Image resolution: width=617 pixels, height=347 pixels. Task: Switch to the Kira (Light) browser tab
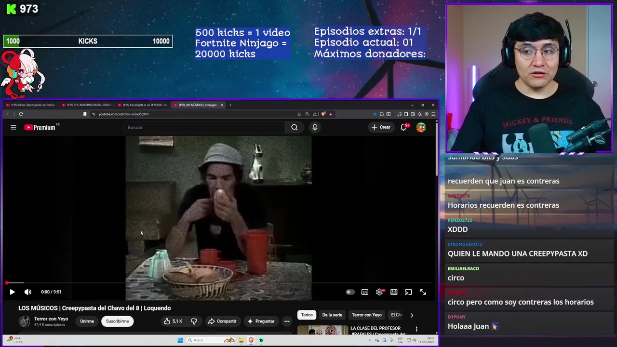[x=143, y=105]
